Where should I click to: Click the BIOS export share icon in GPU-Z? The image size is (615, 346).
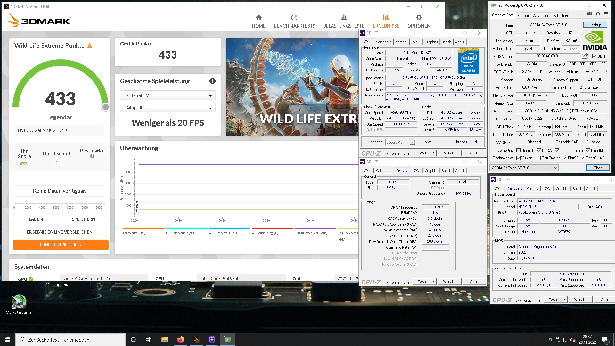click(585, 56)
